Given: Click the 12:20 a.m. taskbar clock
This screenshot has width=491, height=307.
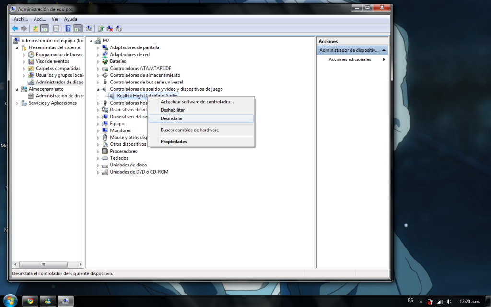Looking at the screenshot, I should click(x=469, y=302).
